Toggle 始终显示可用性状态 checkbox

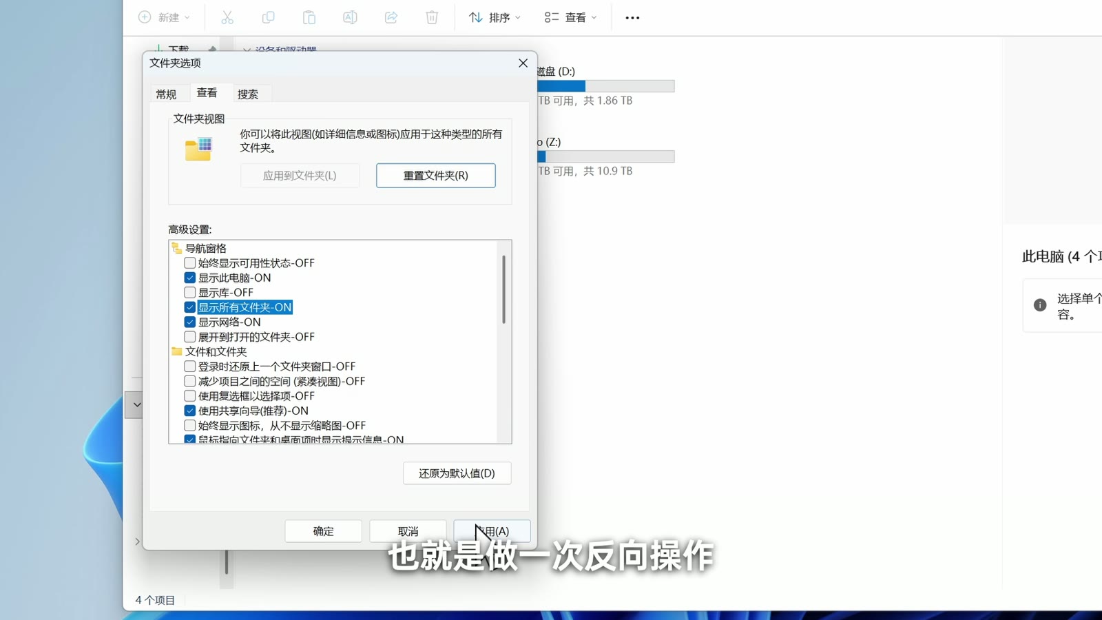(190, 263)
